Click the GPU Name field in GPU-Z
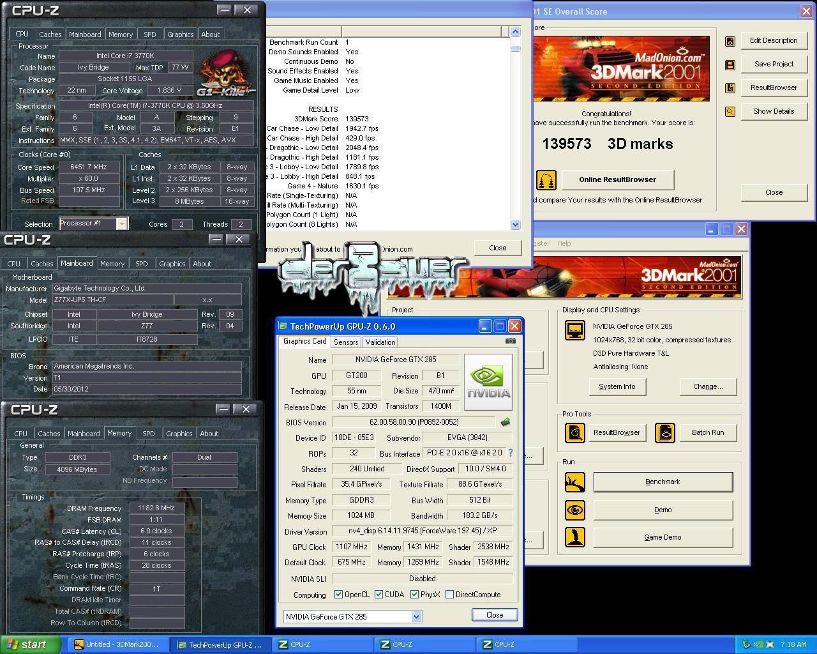Image resolution: width=817 pixels, height=654 pixels. [x=396, y=360]
